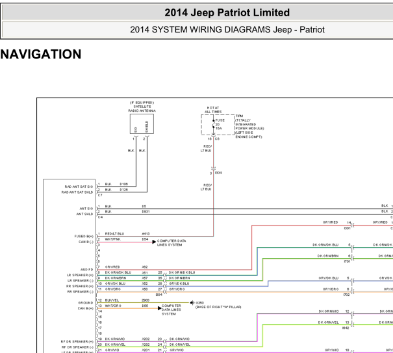Click the RR SPEAKER (+) label
393x353 pixels.
[80, 286]
